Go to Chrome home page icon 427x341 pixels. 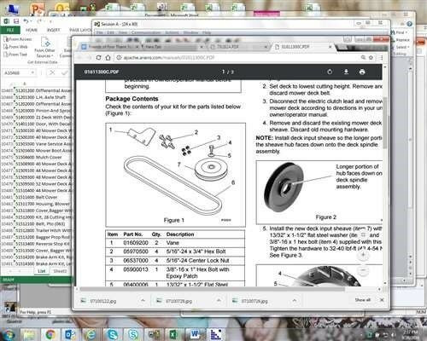[x=108, y=57]
